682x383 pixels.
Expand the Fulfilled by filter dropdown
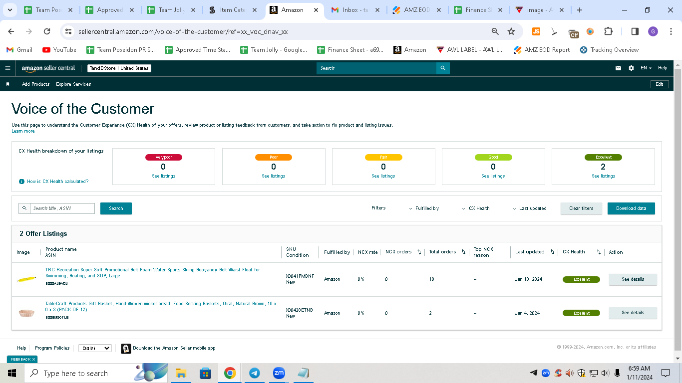coord(424,208)
